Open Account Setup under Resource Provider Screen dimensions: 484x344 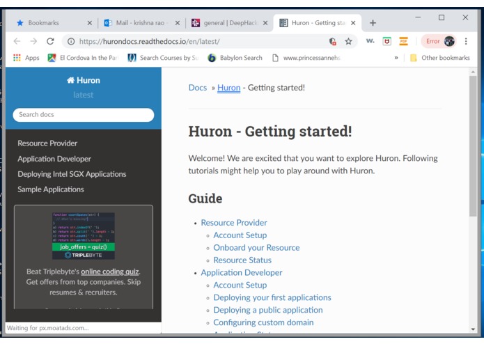(x=240, y=235)
